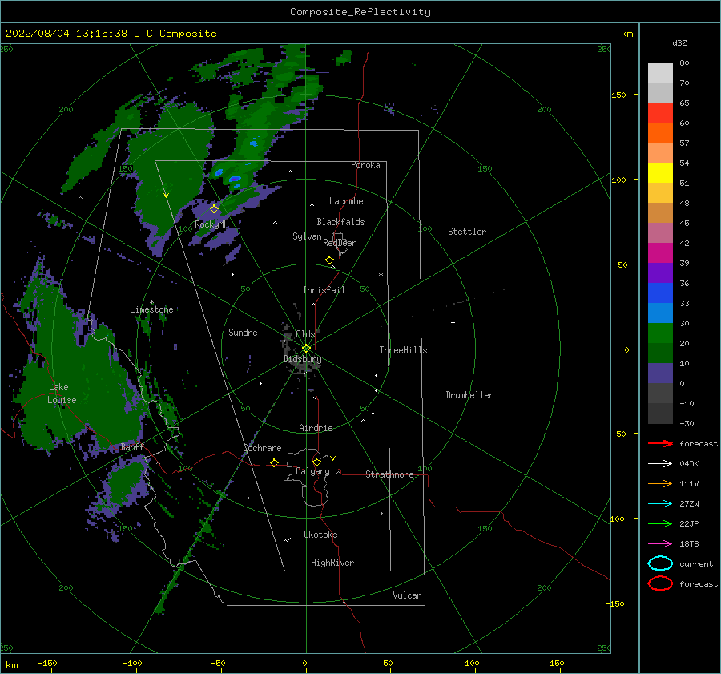Click the ThreeHills label
The image size is (721, 674).
(403, 350)
